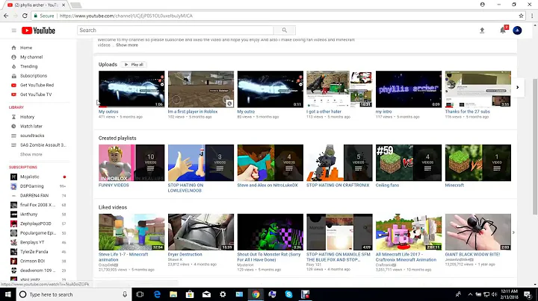Launch Microsoft Edge from taskbar
Viewport: 538px width, 301px height.
pos(157,294)
